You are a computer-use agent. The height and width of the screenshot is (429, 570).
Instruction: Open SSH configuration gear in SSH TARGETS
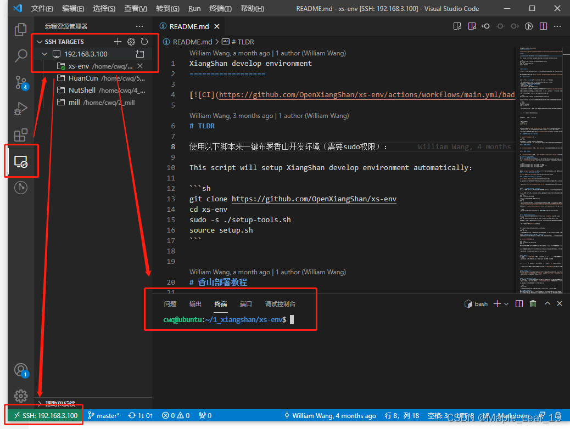pos(131,41)
